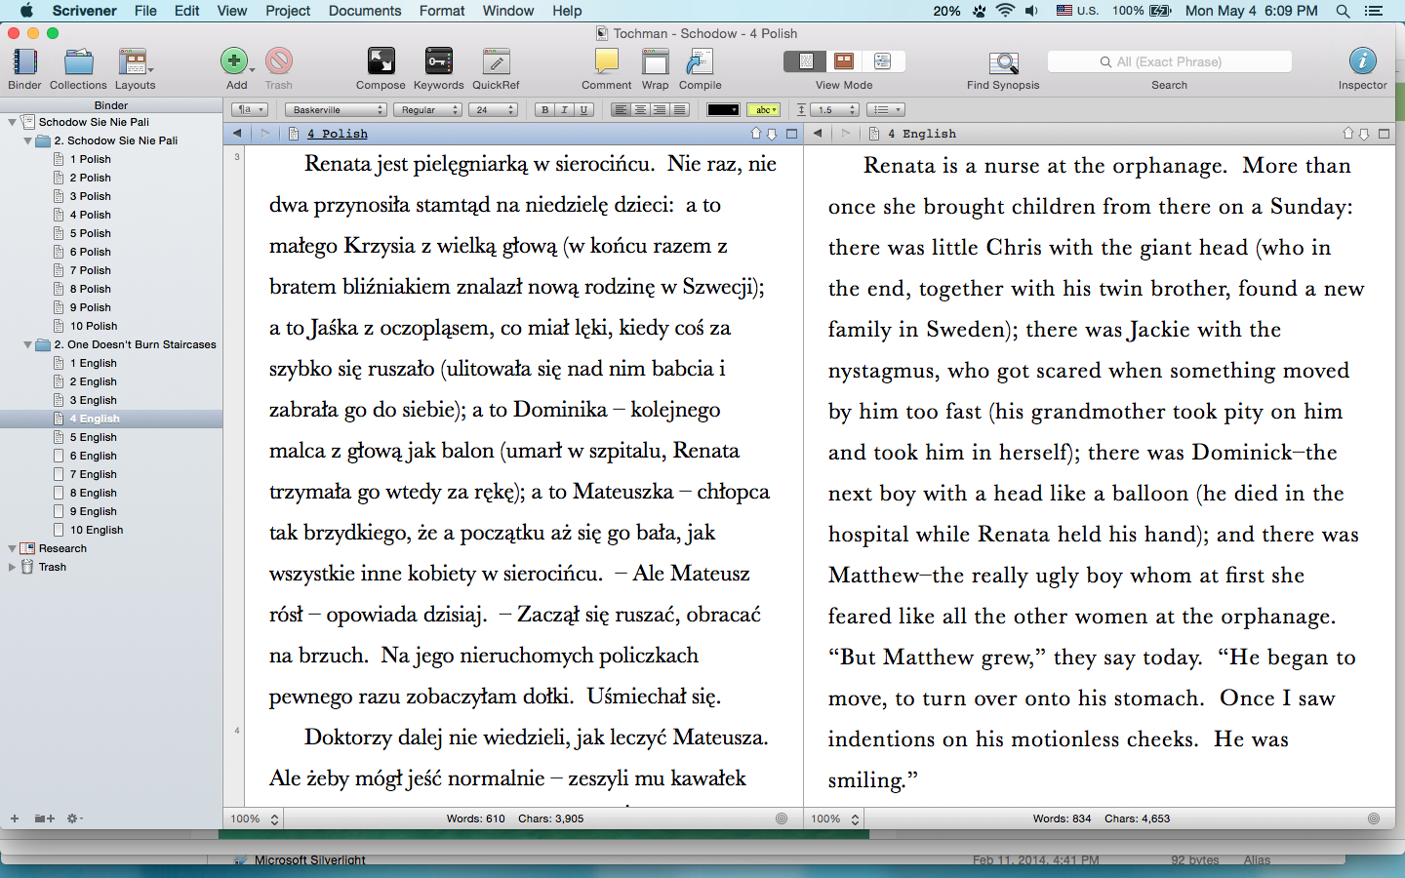Screen dimensions: 1405x878
Task: Open a QuickRef panel
Action: click(496, 61)
